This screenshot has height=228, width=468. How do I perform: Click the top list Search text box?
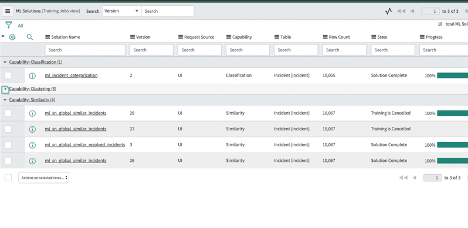(x=168, y=11)
